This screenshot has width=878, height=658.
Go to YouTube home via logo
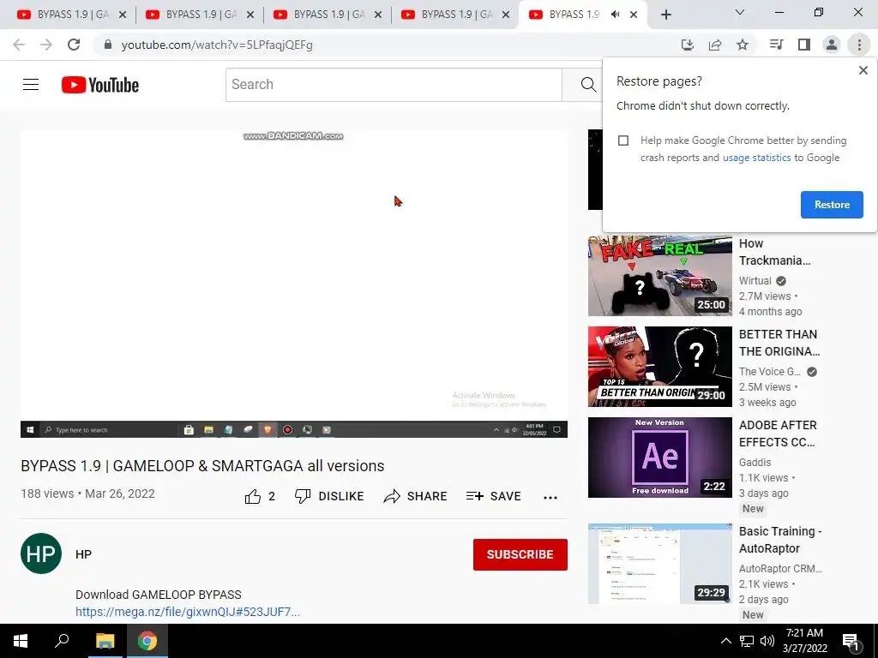point(100,85)
